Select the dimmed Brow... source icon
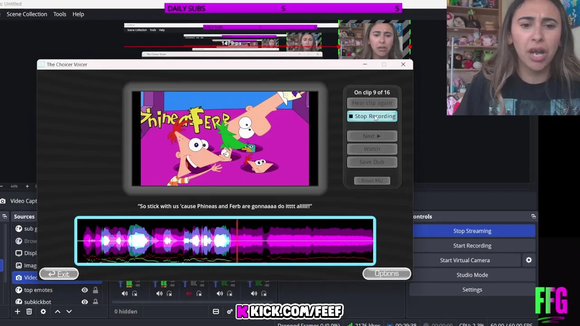The height and width of the screenshot is (326, 580). tap(19, 241)
